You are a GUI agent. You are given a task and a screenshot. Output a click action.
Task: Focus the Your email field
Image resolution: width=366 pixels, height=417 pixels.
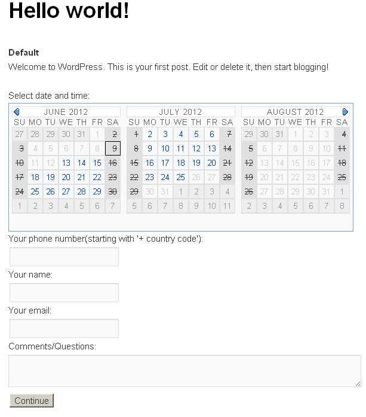coord(64,328)
